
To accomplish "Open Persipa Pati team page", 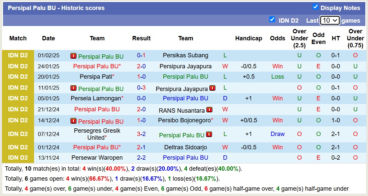I will coord(96,77).
